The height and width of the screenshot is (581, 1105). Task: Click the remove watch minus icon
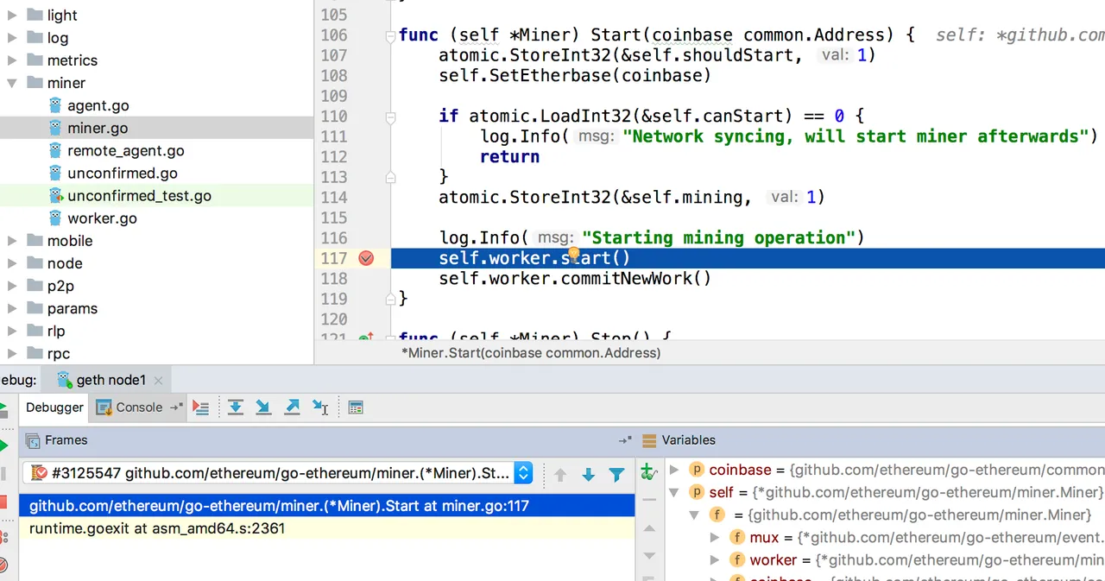tap(650, 501)
